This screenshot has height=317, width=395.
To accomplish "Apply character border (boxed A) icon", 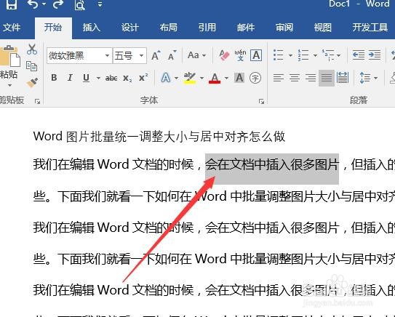I will click(256, 55).
